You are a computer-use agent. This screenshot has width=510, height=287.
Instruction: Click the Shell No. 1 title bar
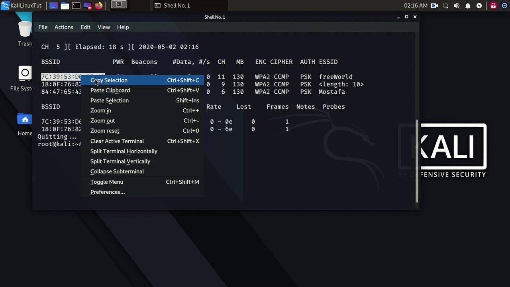[x=214, y=17]
